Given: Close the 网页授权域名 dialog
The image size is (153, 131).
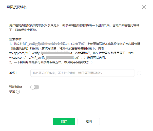Looking at the screenshot, I should (x=144, y=7).
